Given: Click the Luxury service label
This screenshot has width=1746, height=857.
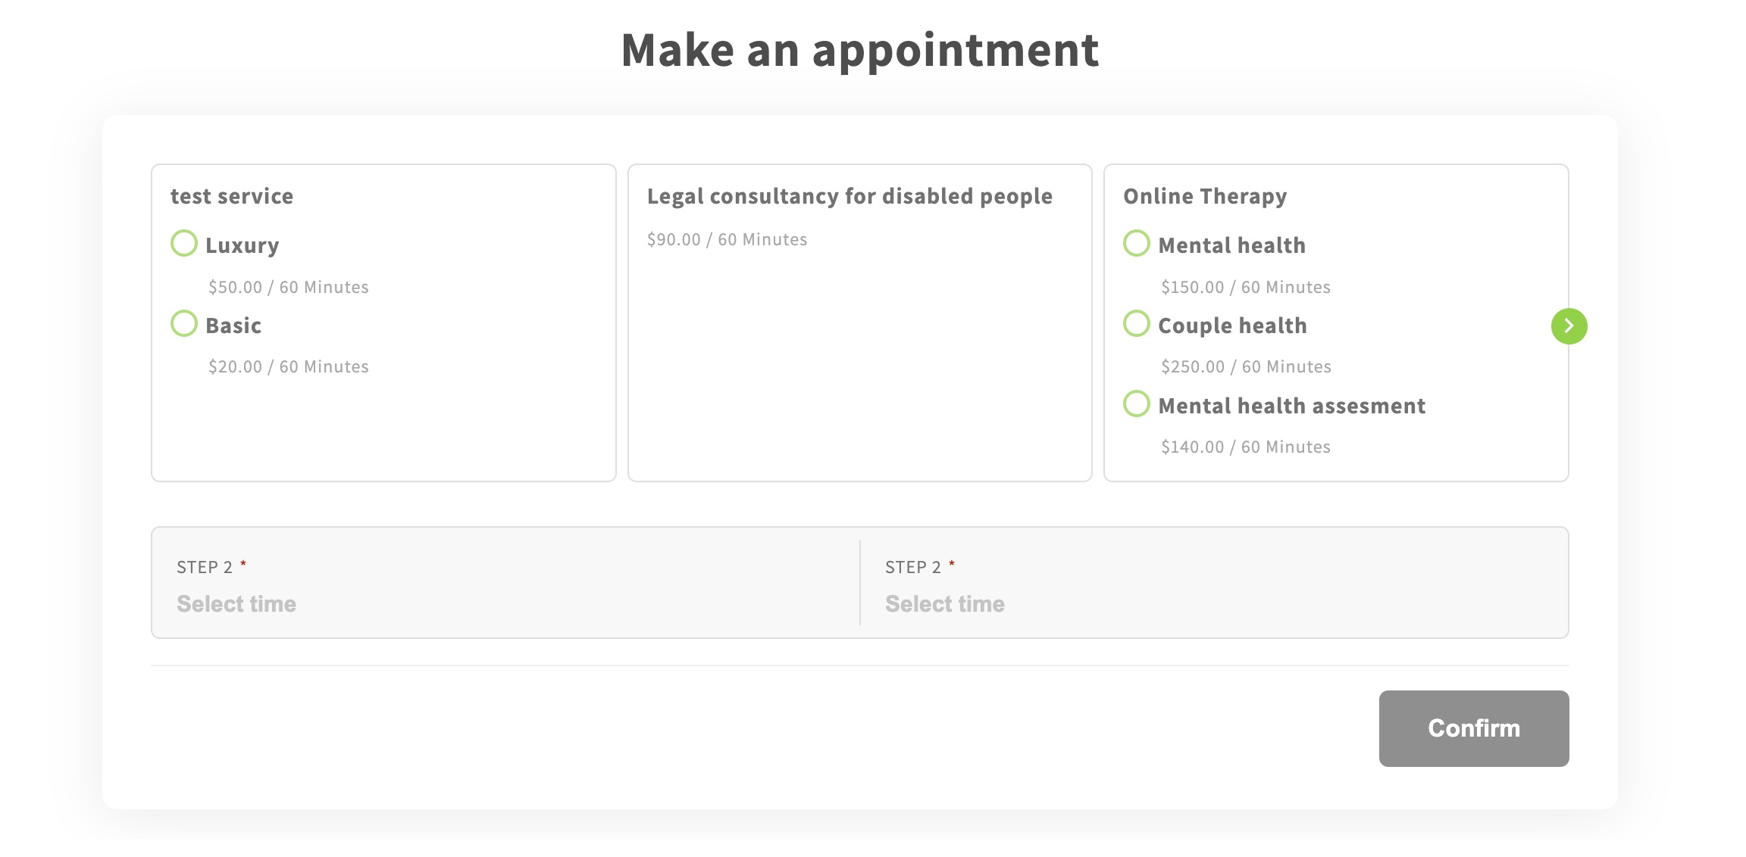Looking at the screenshot, I should pos(242,245).
